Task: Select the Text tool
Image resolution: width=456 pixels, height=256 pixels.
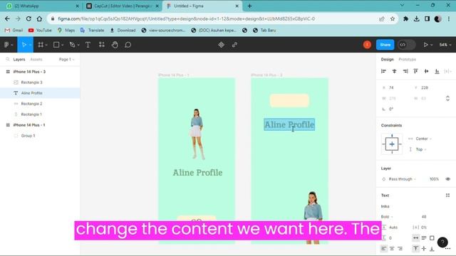Action: (88, 45)
